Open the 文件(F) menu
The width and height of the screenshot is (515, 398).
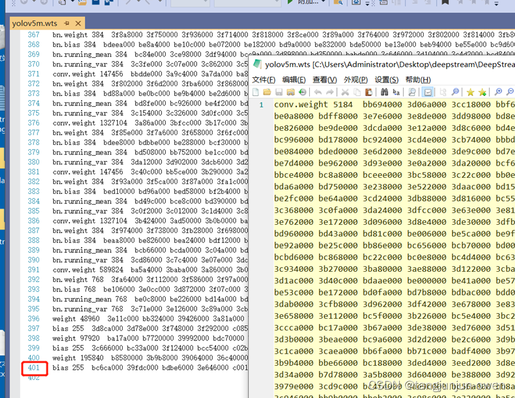pos(264,80)
